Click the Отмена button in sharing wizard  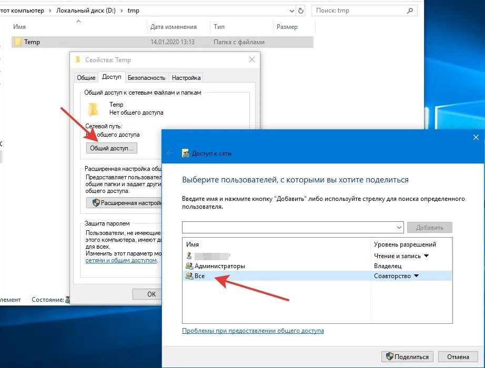[458, 356]
